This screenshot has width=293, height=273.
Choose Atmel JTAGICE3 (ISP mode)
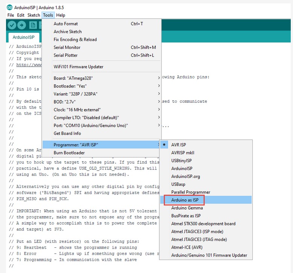click(x=206, y=232)
